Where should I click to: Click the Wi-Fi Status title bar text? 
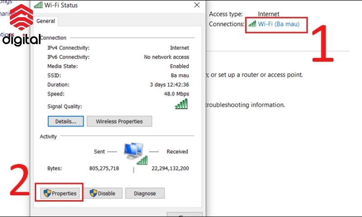point(61,5)
